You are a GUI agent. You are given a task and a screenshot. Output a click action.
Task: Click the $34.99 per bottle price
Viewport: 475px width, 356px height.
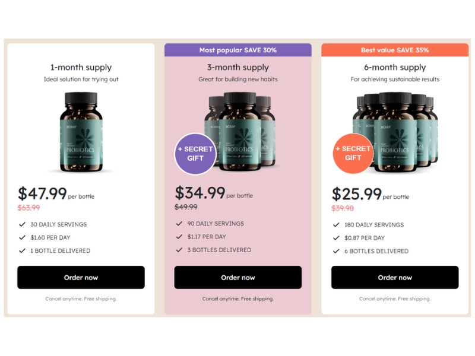(x=200, y=193)
